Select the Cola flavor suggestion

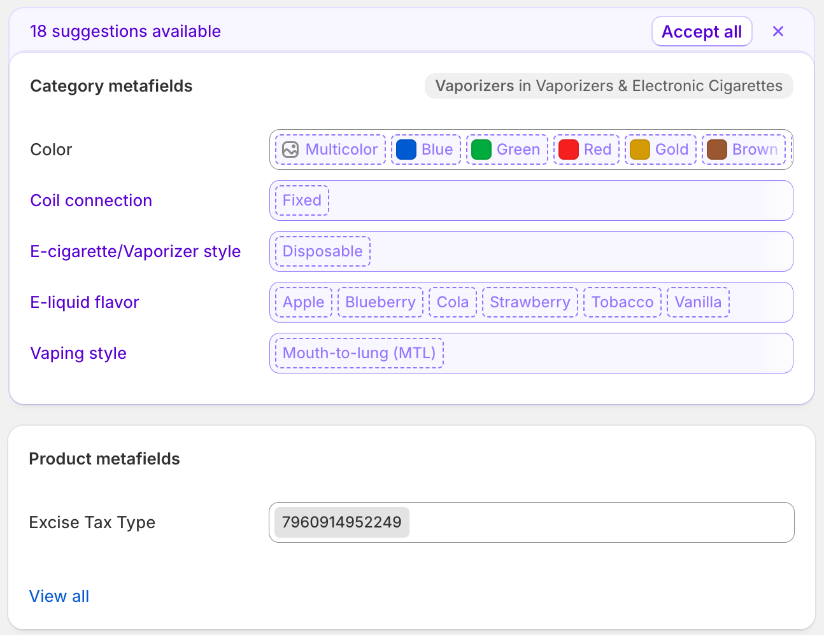[x=453, y=302]
